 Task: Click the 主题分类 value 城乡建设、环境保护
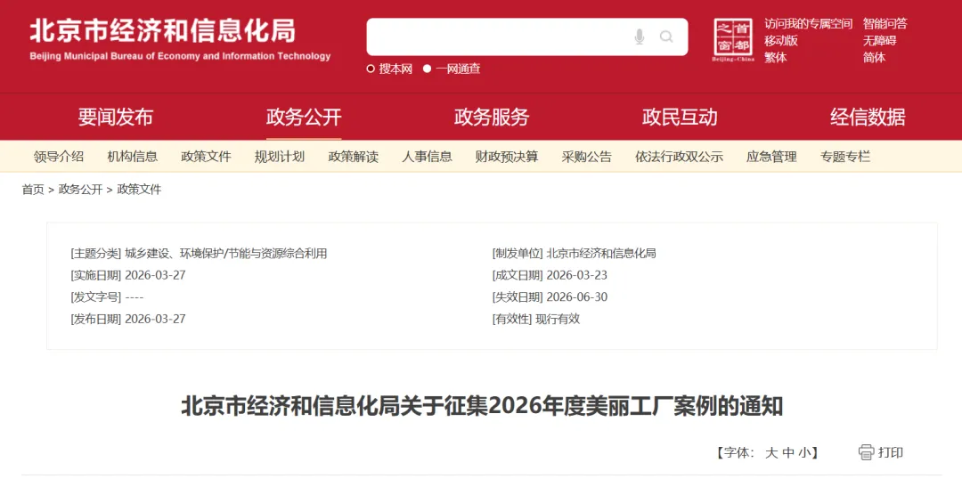(225, 254)
